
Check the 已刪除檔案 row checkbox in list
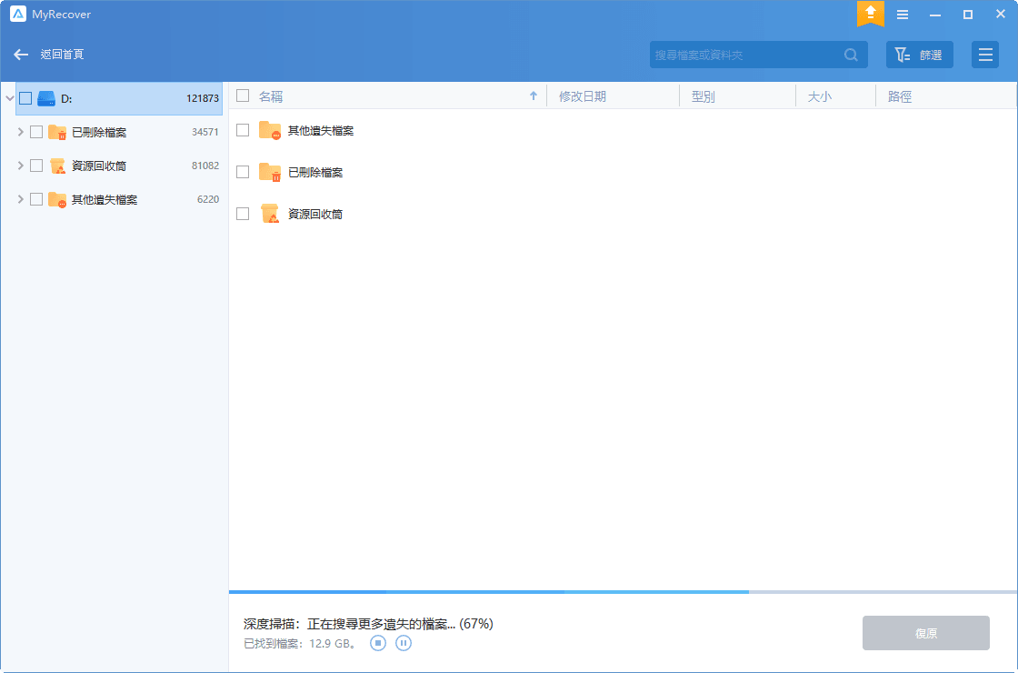point(243,172)
